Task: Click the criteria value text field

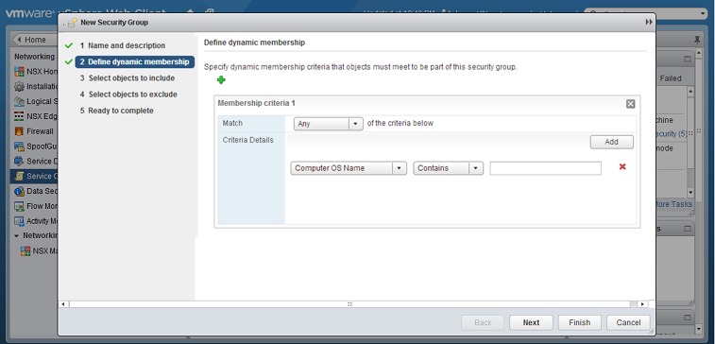Action: pos(545,168)
